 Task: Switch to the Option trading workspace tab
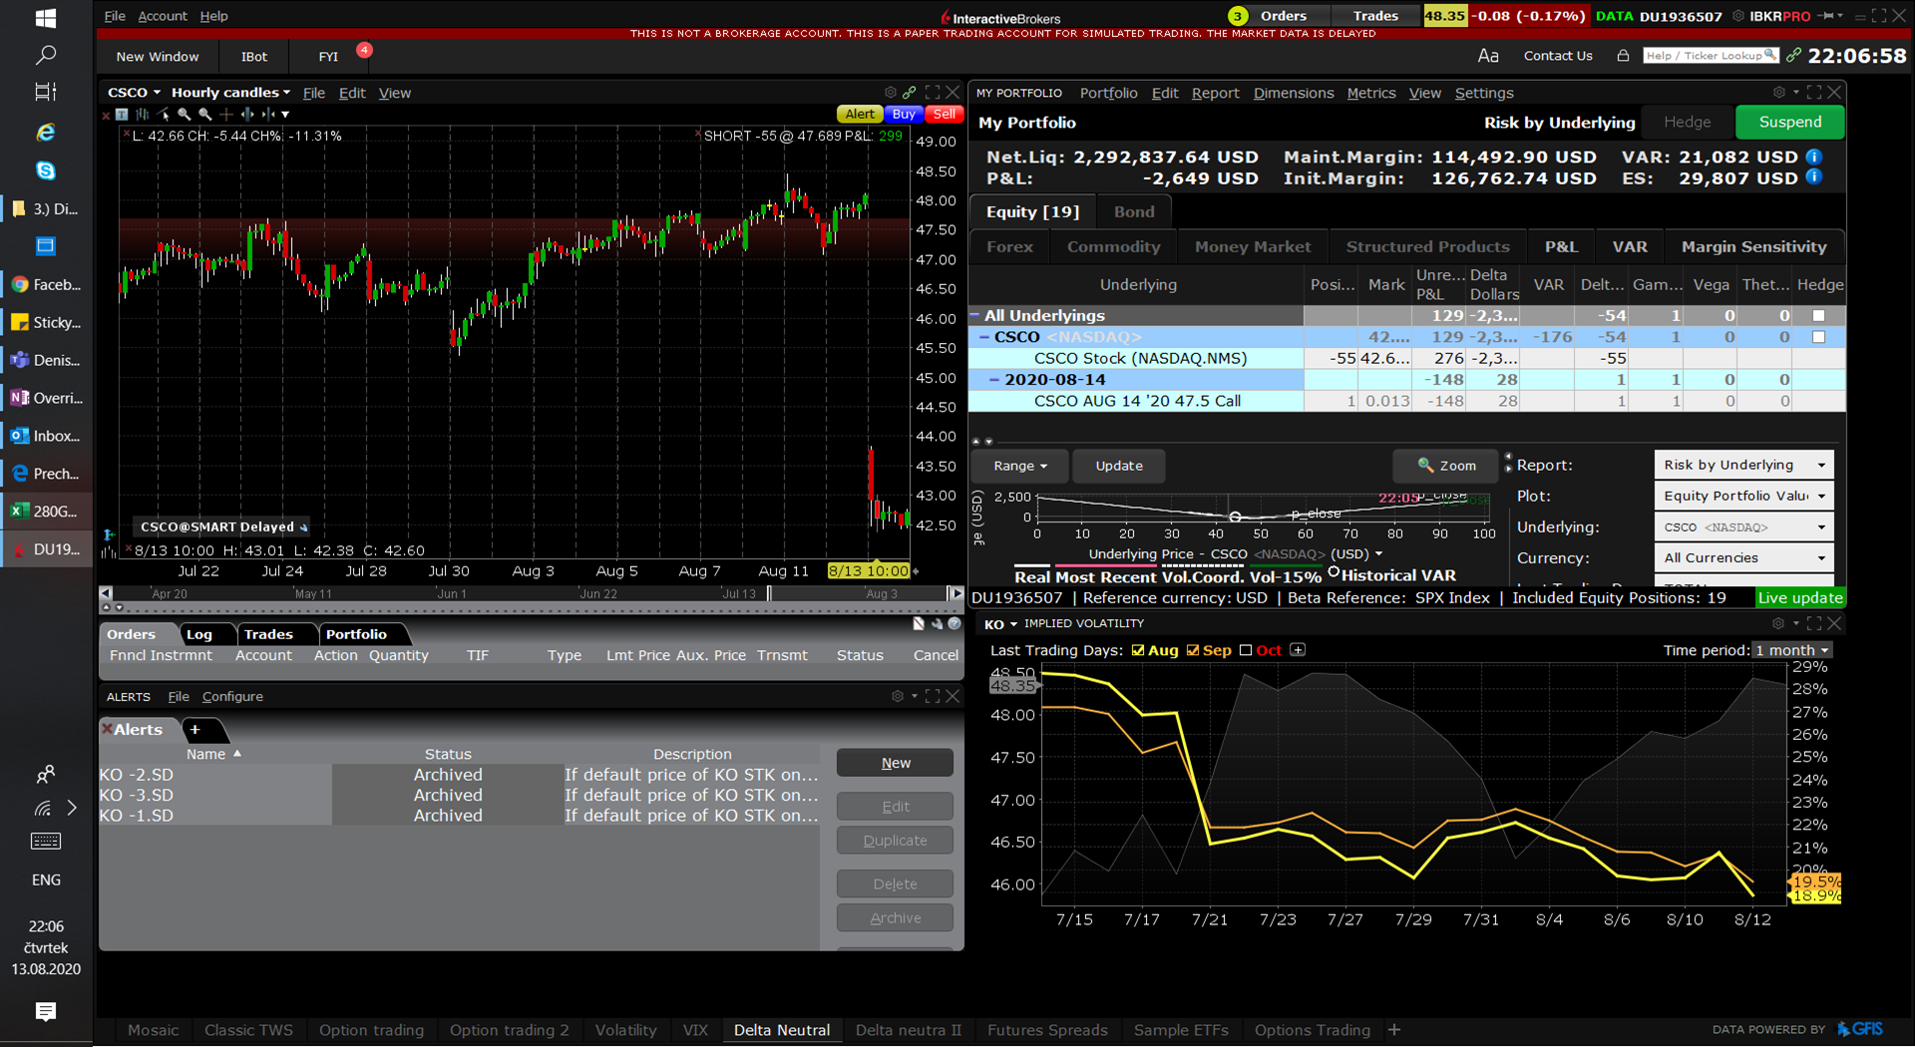371,1030
